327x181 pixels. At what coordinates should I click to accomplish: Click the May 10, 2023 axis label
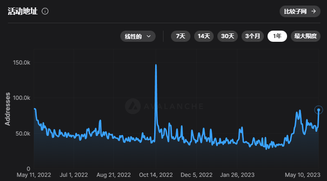click(302, 175)
